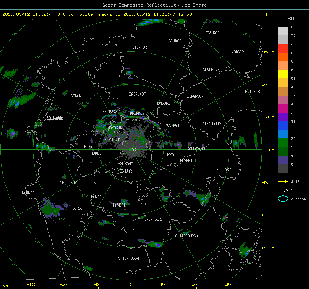Pick the magenta 42 dBZ legend swatch
The width and height of the screenshot is (309, 289).
pyautogui.click(x=283, y=108)
